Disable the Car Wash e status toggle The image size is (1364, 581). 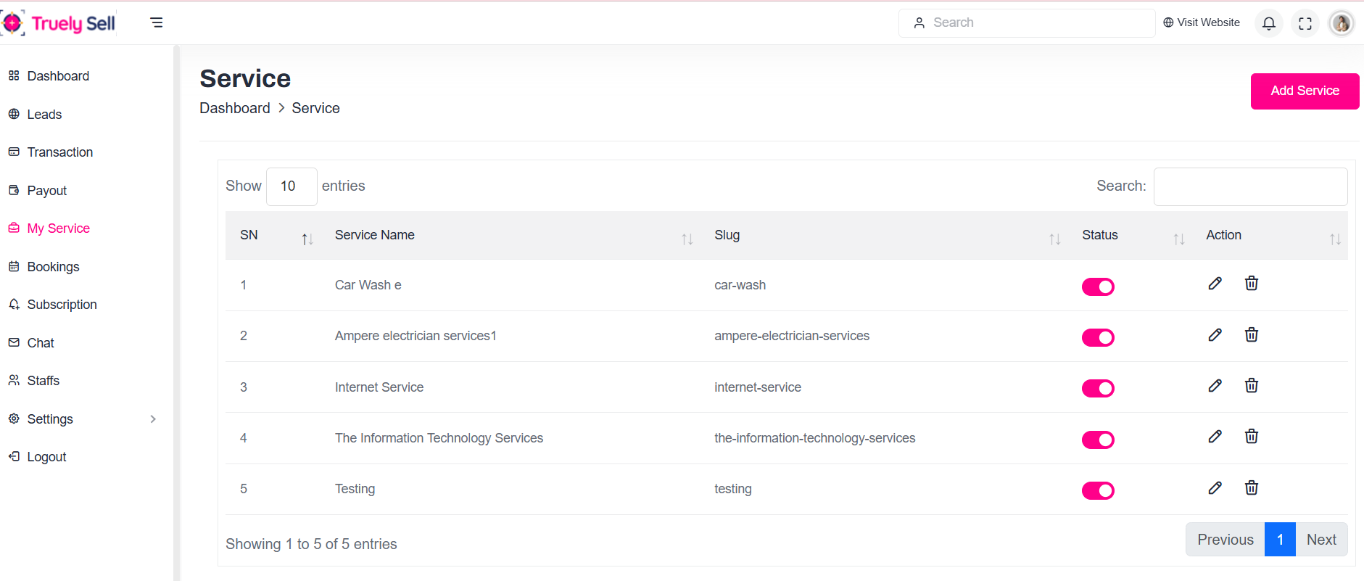(x=1098, y=287)
